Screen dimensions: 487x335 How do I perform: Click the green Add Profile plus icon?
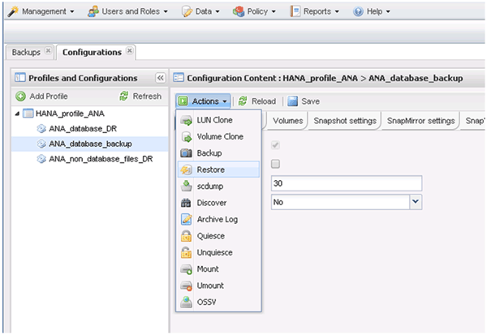[21, 97]
